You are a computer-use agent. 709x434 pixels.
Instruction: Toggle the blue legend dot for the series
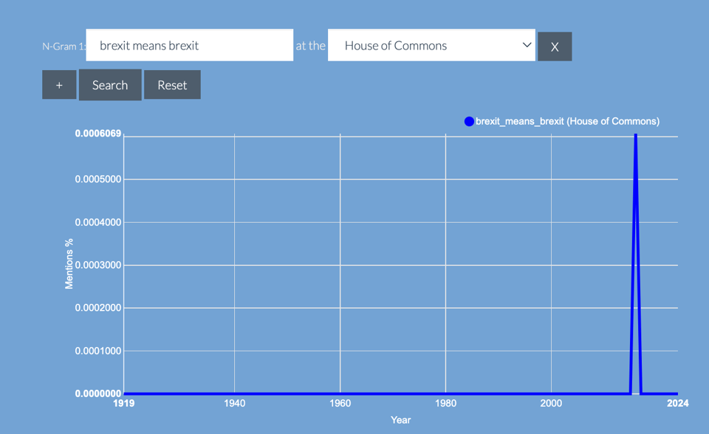click(469, 121)
